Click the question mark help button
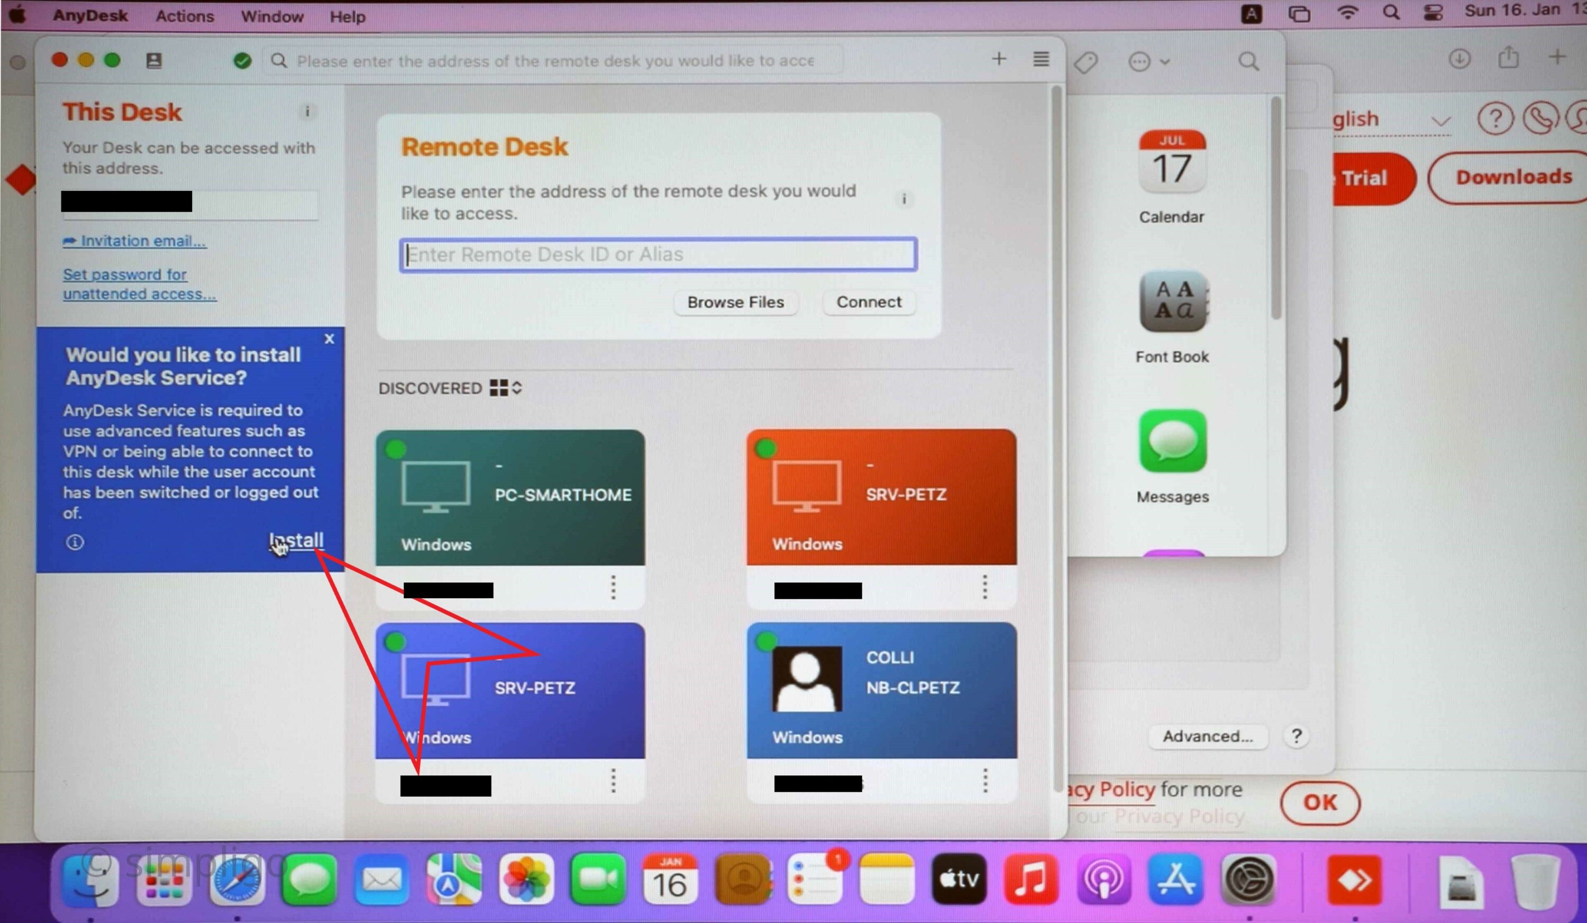Image resolution: width=1587 pixels, height=923 pixels. pyautogui.click(x=1297, y=736)
